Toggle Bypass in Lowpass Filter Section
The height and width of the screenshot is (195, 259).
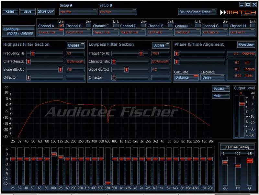click(161, 45)
